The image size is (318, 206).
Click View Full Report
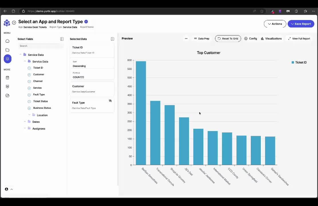(x=299, y=39)
